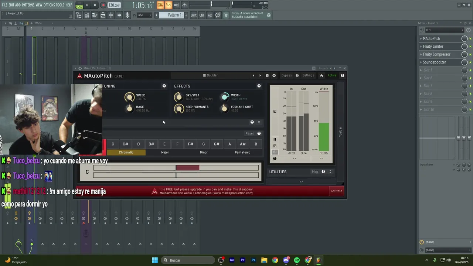Open the newer version globe icon

coord(269,15)
